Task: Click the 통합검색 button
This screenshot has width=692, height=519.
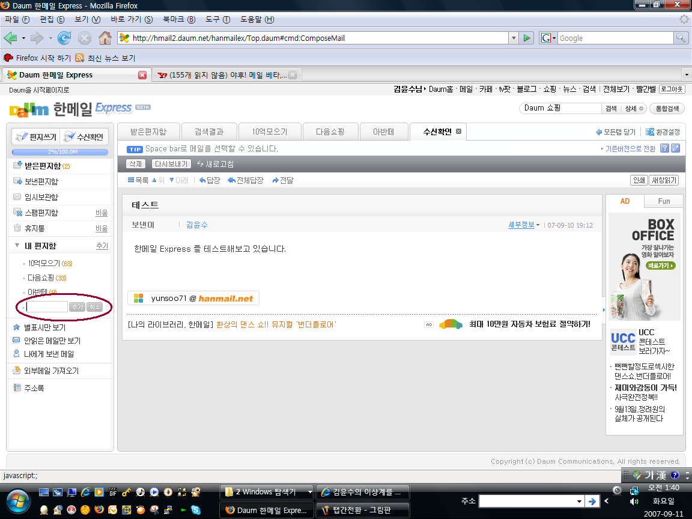Action: [x=667, y=108]
